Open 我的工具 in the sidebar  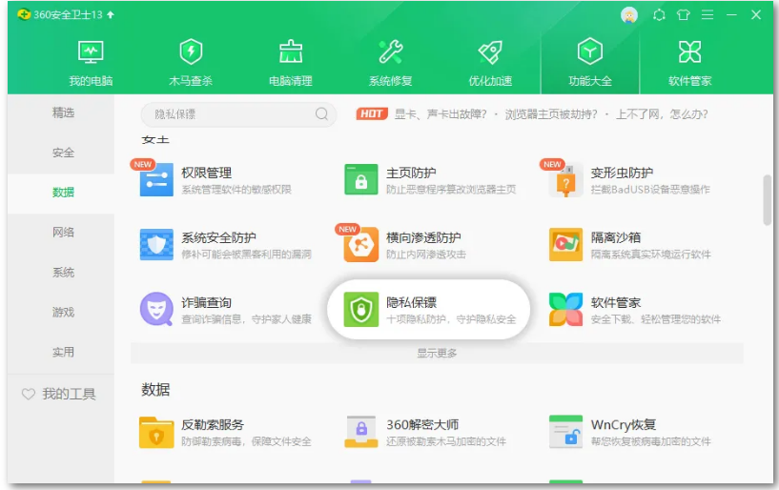pyautogui.click(x=69, y=394)
